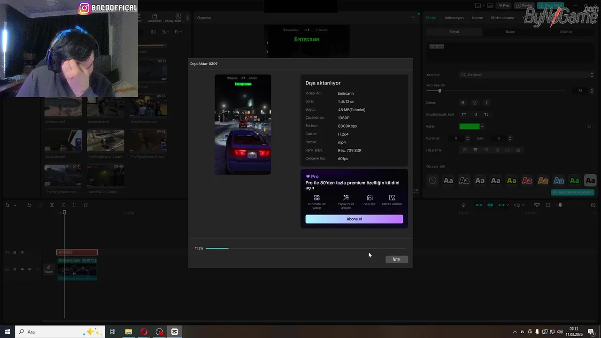Toggle underline text style
The height and width of the screenshot is (338, 601).
[475, 103]
